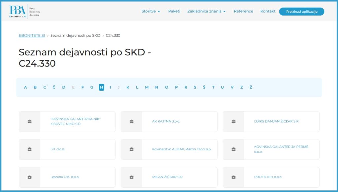Filter list by letter K

(x=128, y=87)
